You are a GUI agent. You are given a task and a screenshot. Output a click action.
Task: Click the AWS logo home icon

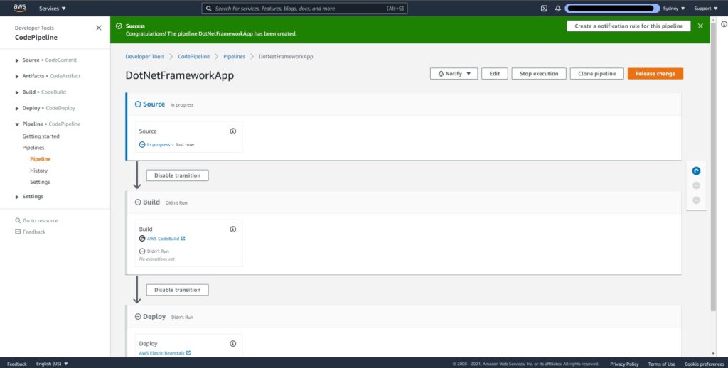click(20, 8)
